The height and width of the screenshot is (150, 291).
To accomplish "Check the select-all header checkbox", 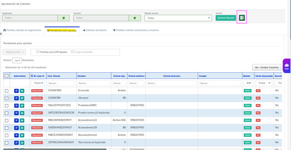I will (7, 76).
